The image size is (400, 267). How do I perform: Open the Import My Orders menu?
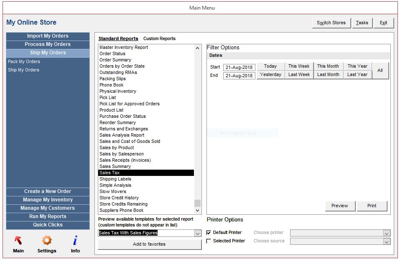pos(48,36)
